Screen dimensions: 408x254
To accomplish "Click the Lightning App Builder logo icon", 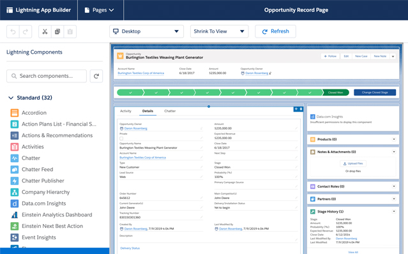I will (10, 10).
